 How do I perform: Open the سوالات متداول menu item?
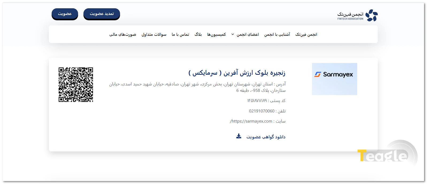tap(154, 34)
